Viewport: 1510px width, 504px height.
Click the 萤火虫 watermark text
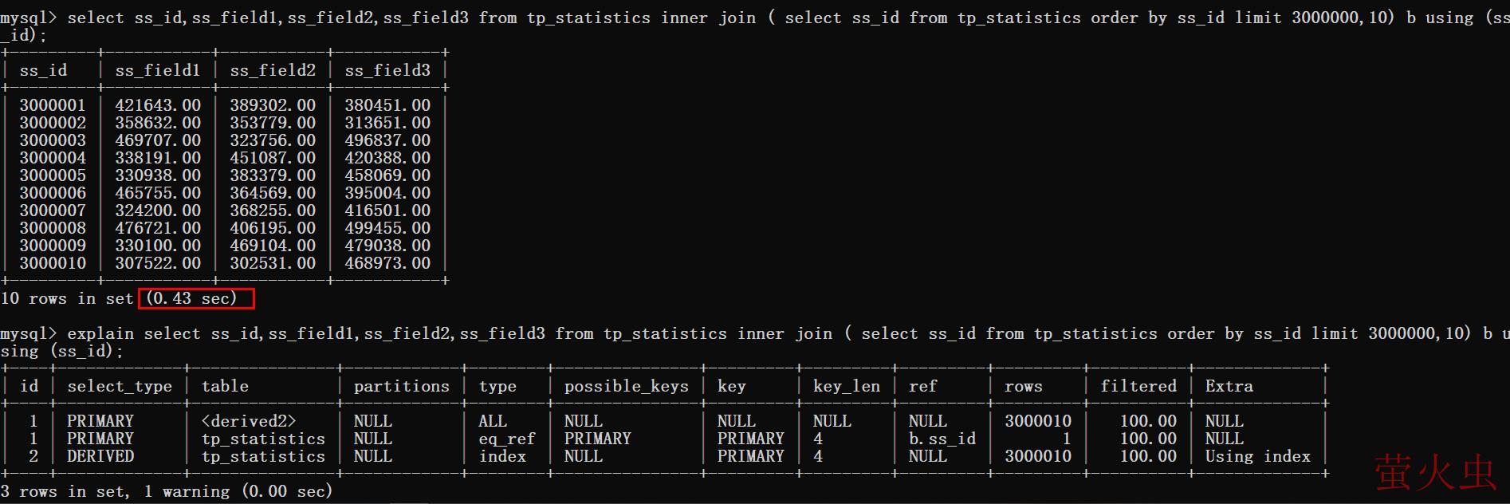(x=1434, y=472)
